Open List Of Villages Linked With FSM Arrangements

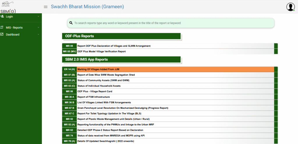pyautogui.click(x=104, y=102)
